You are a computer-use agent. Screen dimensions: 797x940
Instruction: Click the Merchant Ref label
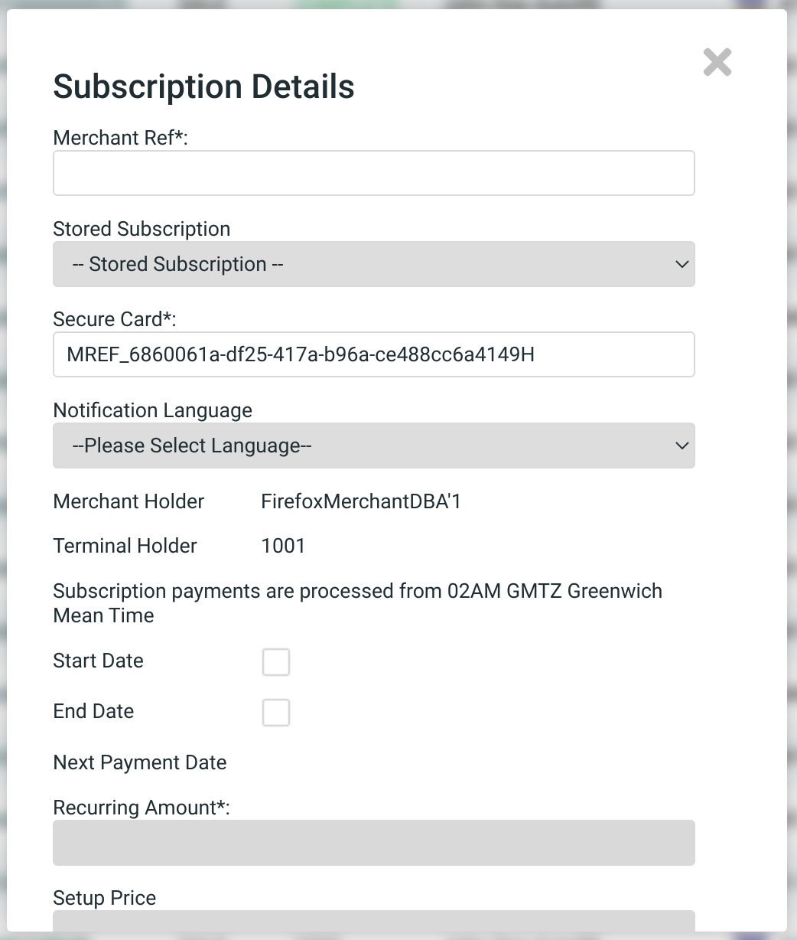(120, 139)
